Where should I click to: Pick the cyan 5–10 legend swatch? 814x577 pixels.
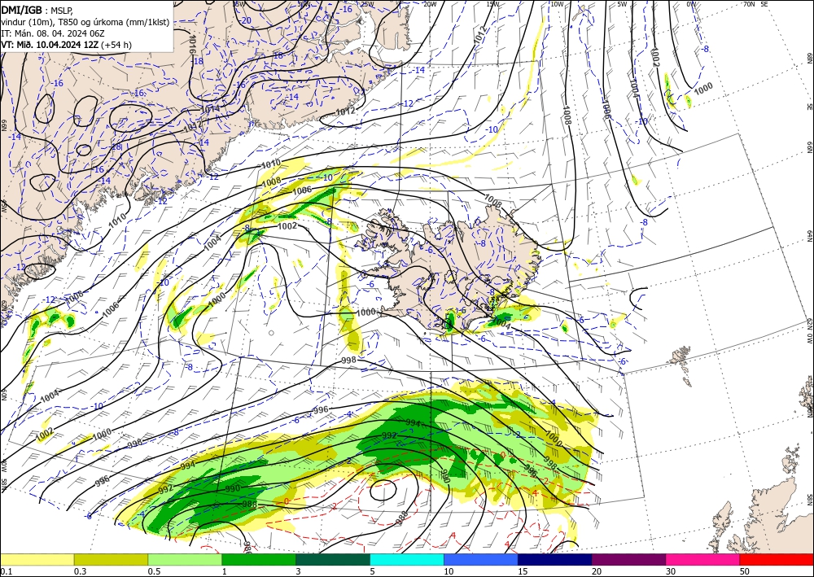[x=407, y=559]
